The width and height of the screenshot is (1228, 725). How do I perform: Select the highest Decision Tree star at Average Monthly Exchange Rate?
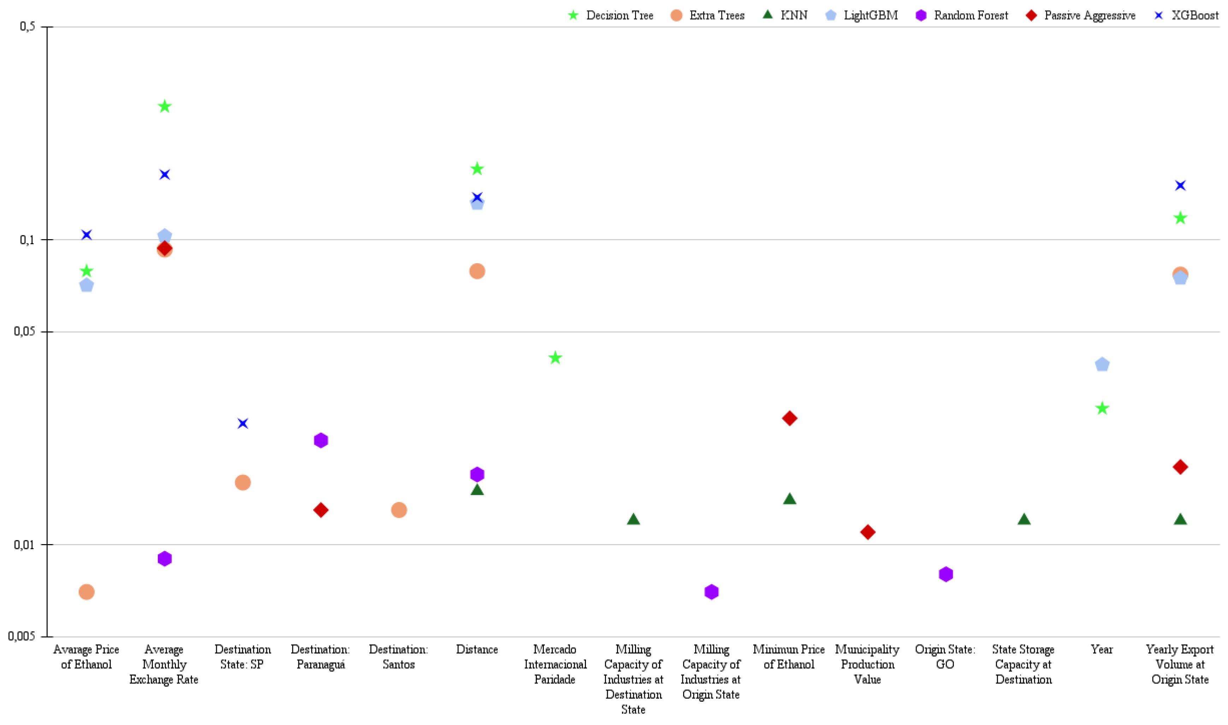165,106
